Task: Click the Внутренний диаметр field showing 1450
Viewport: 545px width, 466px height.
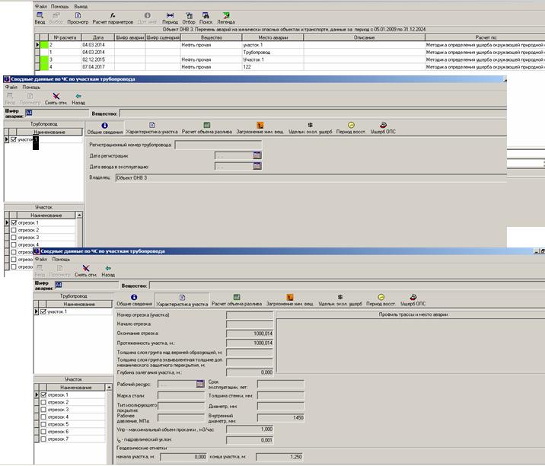Action: (281, 417)
